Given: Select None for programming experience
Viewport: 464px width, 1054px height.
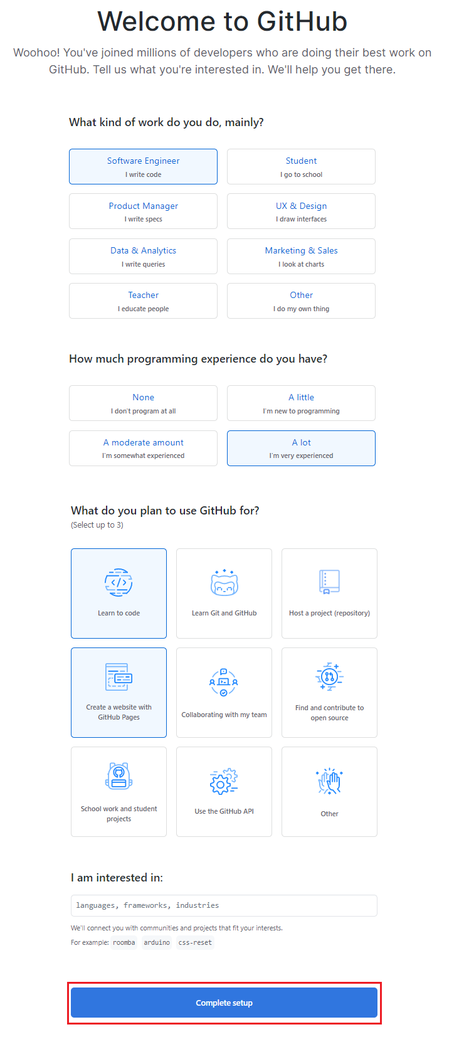Looking at the screenshot, I should tap(143, 403).
